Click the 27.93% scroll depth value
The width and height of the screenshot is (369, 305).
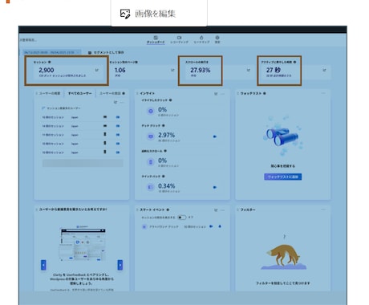coord(201,70)
